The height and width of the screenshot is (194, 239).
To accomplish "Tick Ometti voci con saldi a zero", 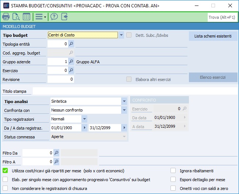I will (x=173, y=188).
